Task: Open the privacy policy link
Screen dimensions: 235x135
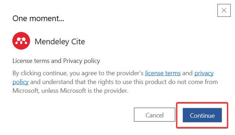Action: tap(204, 73)
